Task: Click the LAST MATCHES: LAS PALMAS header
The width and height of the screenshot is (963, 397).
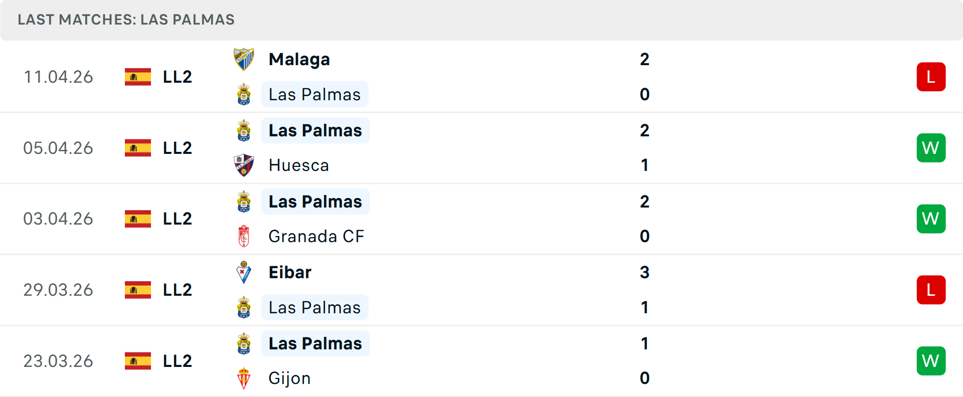Action: coord(126,20)
